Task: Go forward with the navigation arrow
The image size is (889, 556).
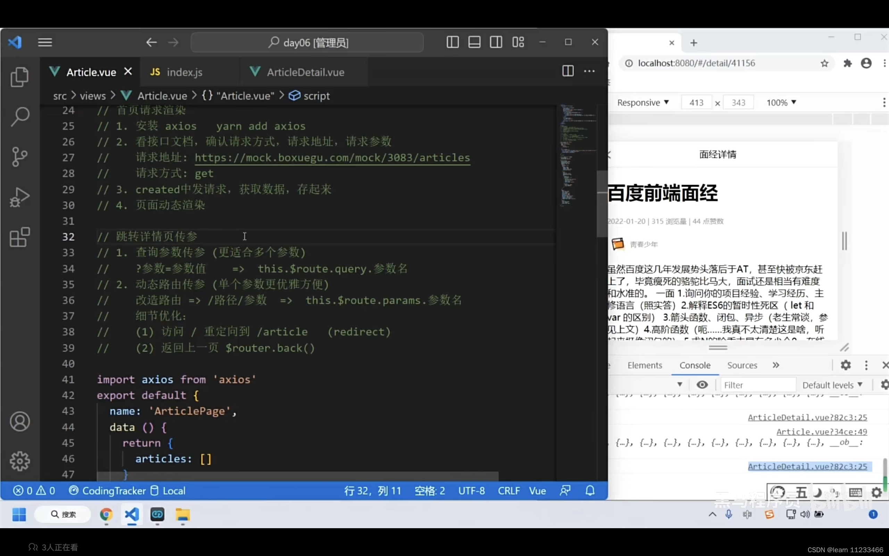Action: 173,42
